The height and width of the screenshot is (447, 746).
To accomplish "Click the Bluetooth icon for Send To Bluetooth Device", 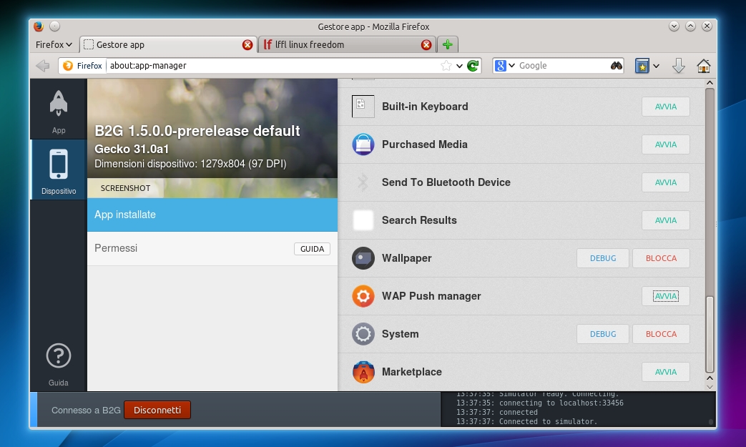I will pos(363,182).
